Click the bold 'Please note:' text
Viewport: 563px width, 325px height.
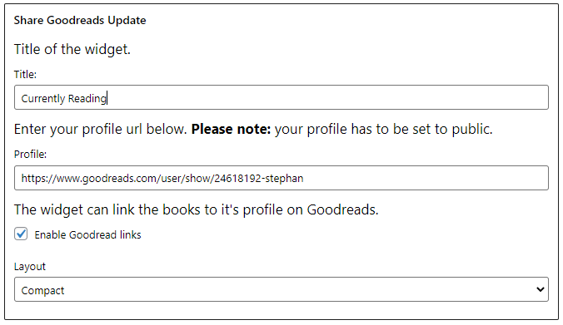pyautogui.click(x=231, y=129)
